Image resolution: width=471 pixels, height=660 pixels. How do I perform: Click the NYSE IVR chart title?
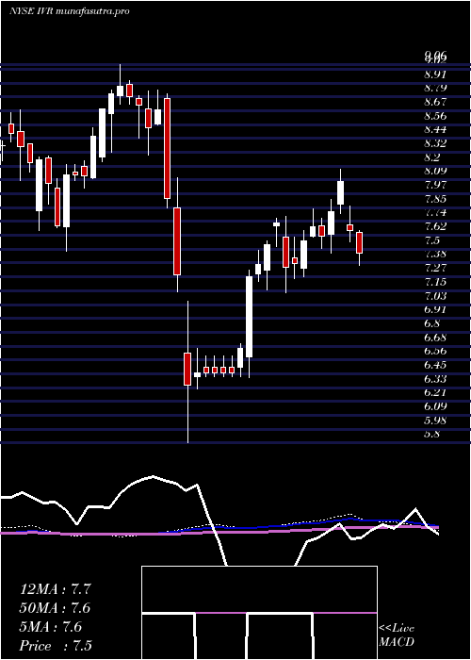coord(69,11)
